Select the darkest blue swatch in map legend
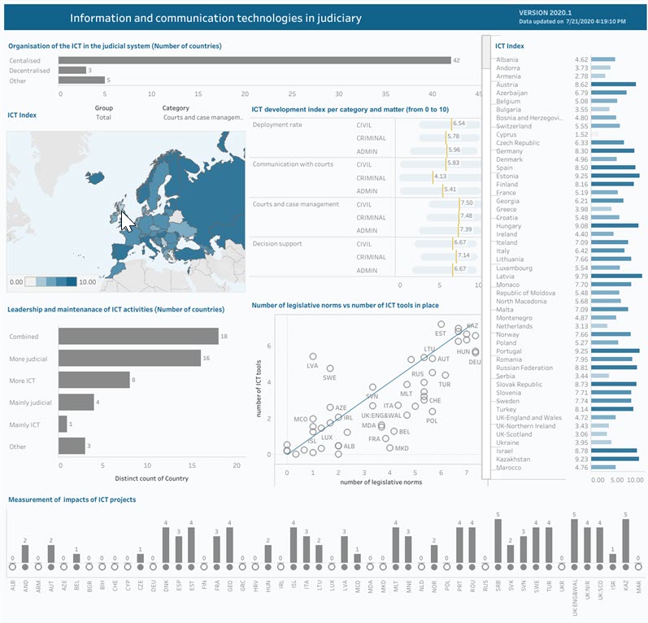 click(x=72, y=281)
